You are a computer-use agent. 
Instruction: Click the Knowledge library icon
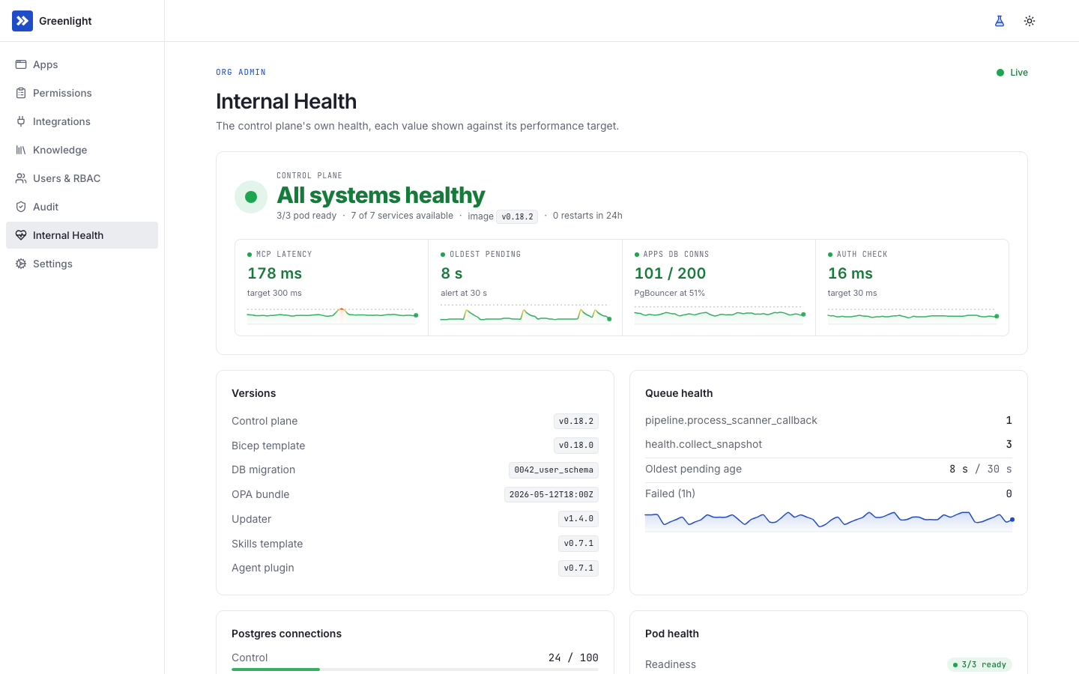coord(21,150)
